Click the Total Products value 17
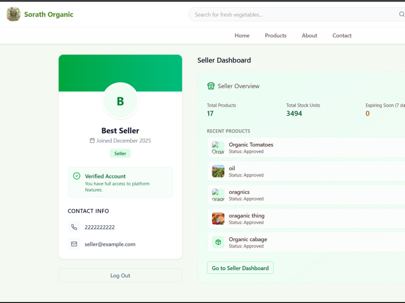The image size is (405, 303). point(210,114)
